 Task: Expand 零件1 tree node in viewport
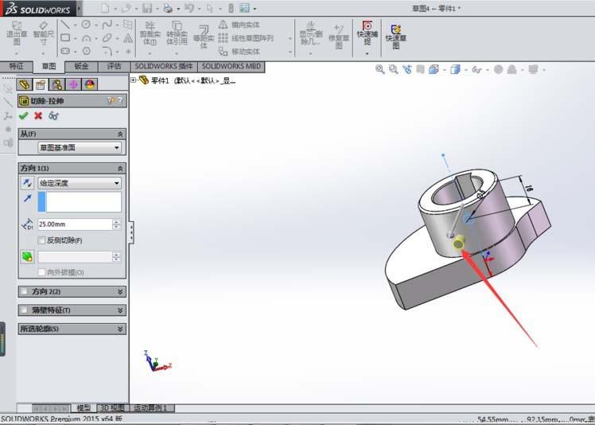(133, 80)
